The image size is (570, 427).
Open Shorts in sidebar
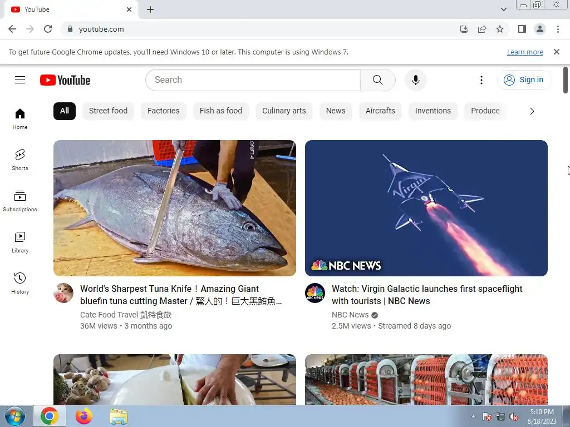20,160
